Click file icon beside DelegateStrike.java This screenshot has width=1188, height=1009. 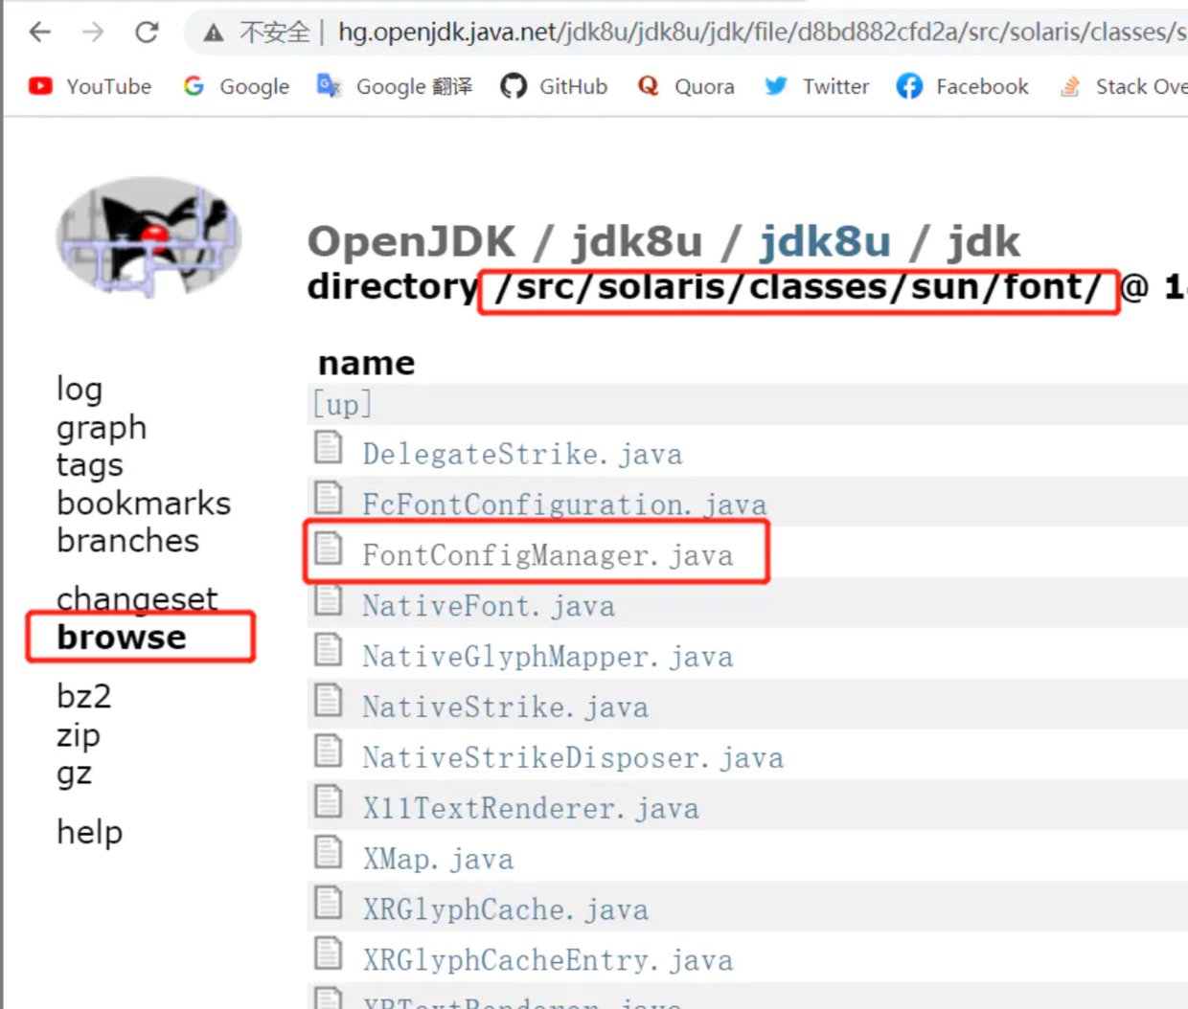[x=329, y=447]
